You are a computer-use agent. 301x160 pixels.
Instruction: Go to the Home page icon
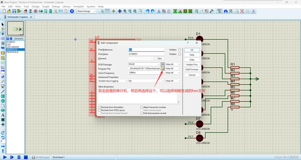[x=25, y=11]
